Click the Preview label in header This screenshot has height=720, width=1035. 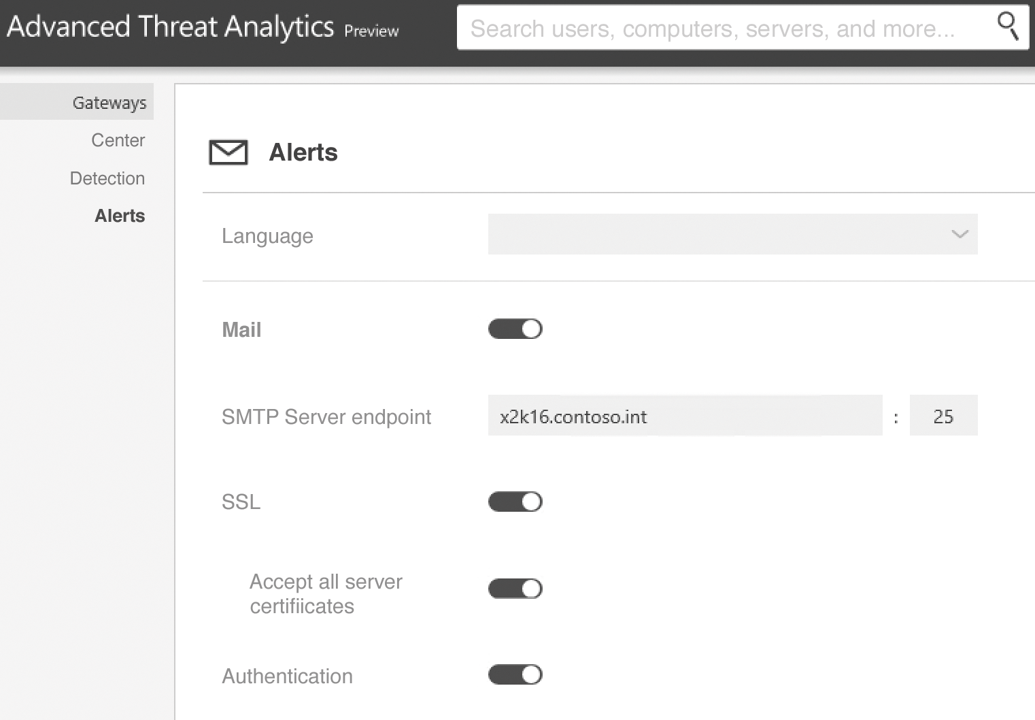coord(371,31)
